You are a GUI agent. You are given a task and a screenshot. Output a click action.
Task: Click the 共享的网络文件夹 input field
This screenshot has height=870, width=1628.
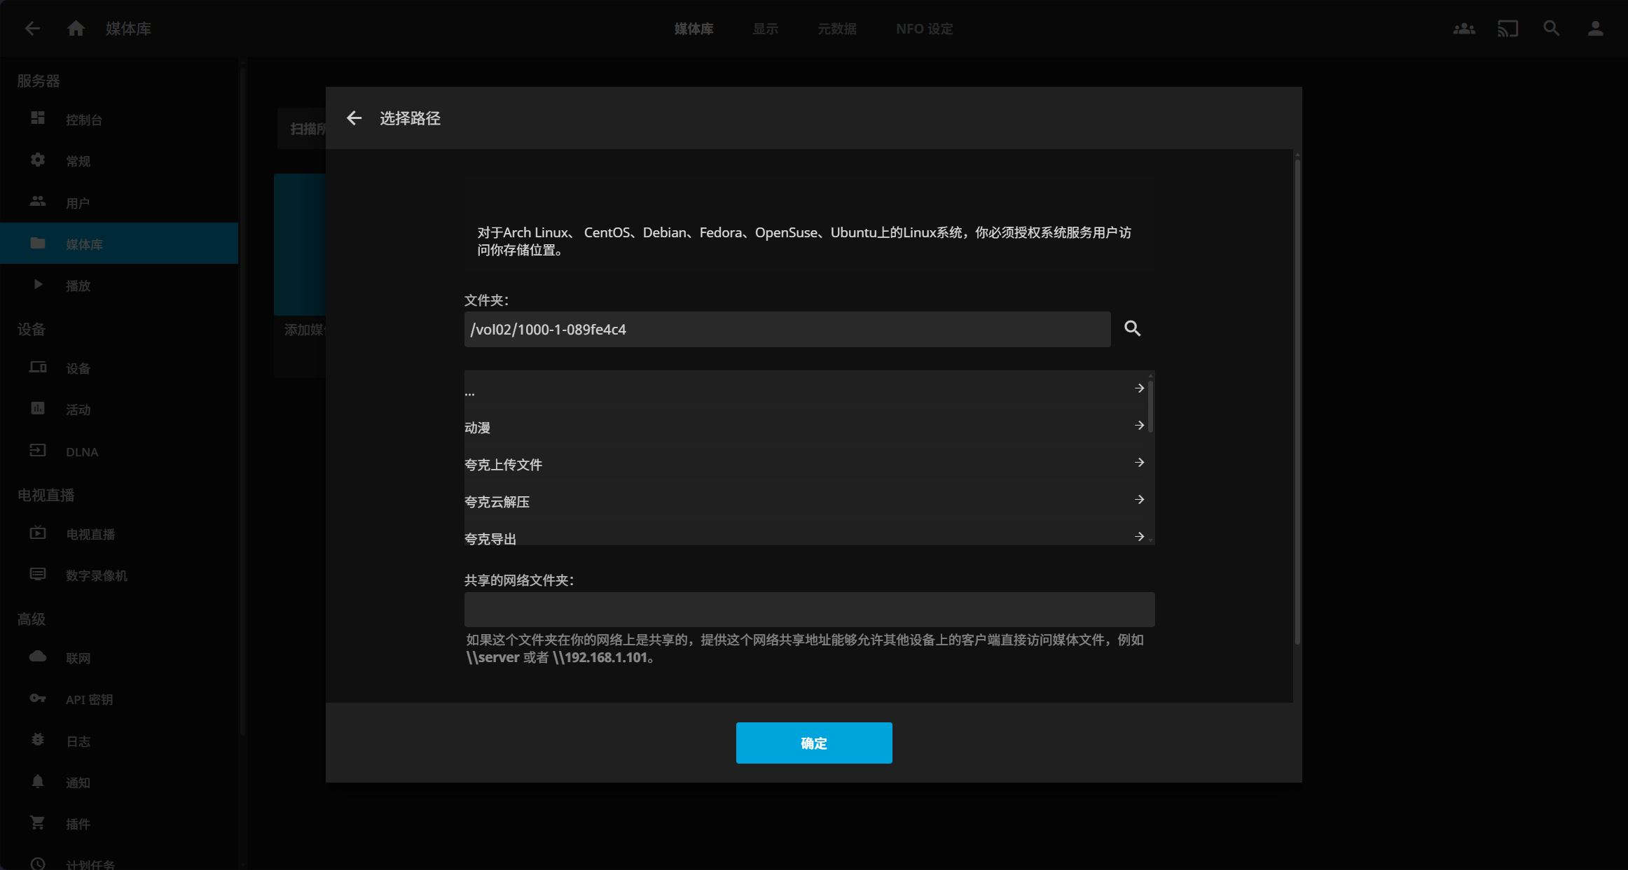pos(808,610)
